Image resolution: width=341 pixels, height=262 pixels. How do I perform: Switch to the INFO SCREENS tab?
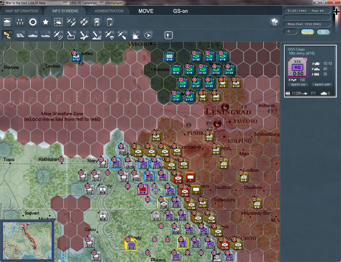(65, 11)
